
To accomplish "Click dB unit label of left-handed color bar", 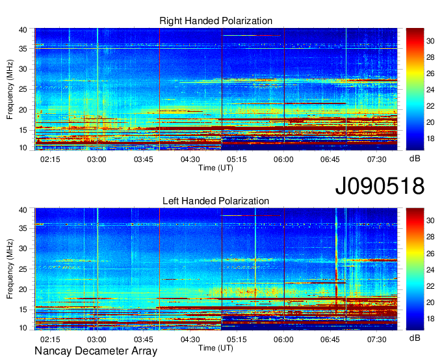I will [x=415, y=338].
